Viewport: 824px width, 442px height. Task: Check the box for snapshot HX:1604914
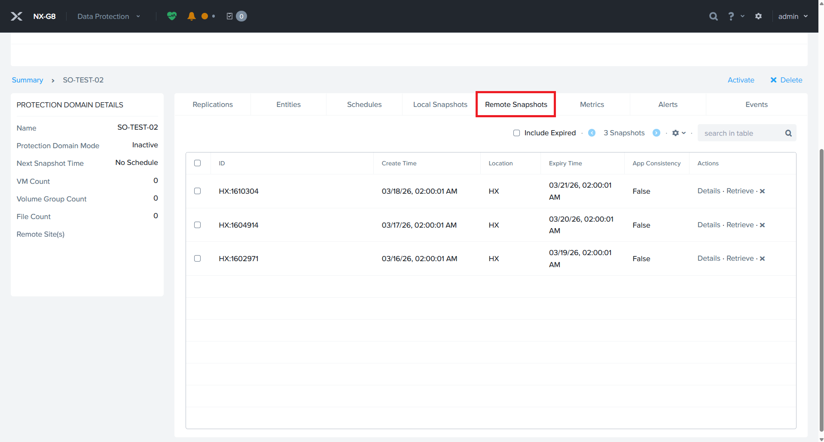[197, 225]
